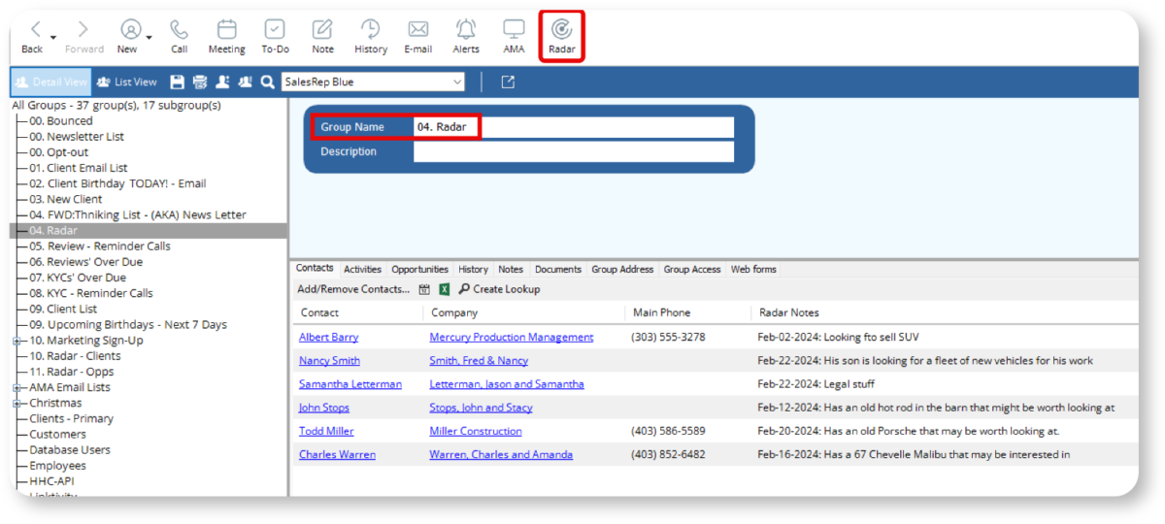This screenshot has height=524, width=1165.
Task: Export contacts with the Excel icon
Action: 445,289
